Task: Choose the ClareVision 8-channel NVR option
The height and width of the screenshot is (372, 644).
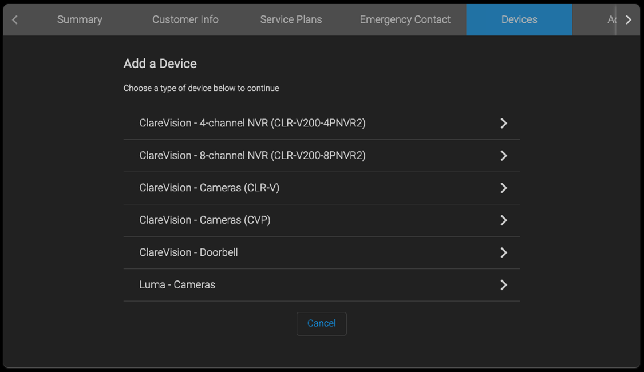Action: (x=321, y=155)
